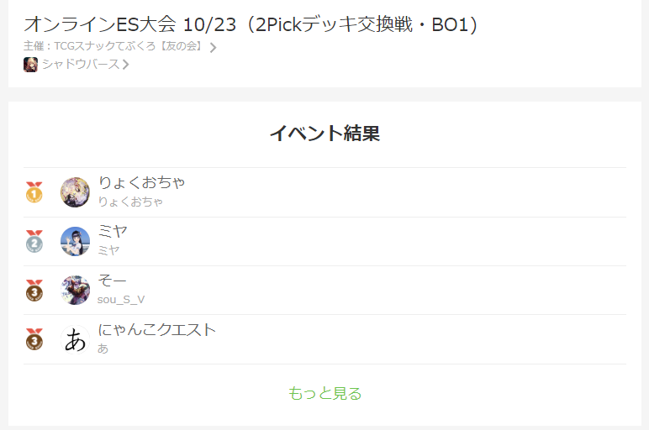Open りょくおちゃ's profile avatar

(75, 192)
